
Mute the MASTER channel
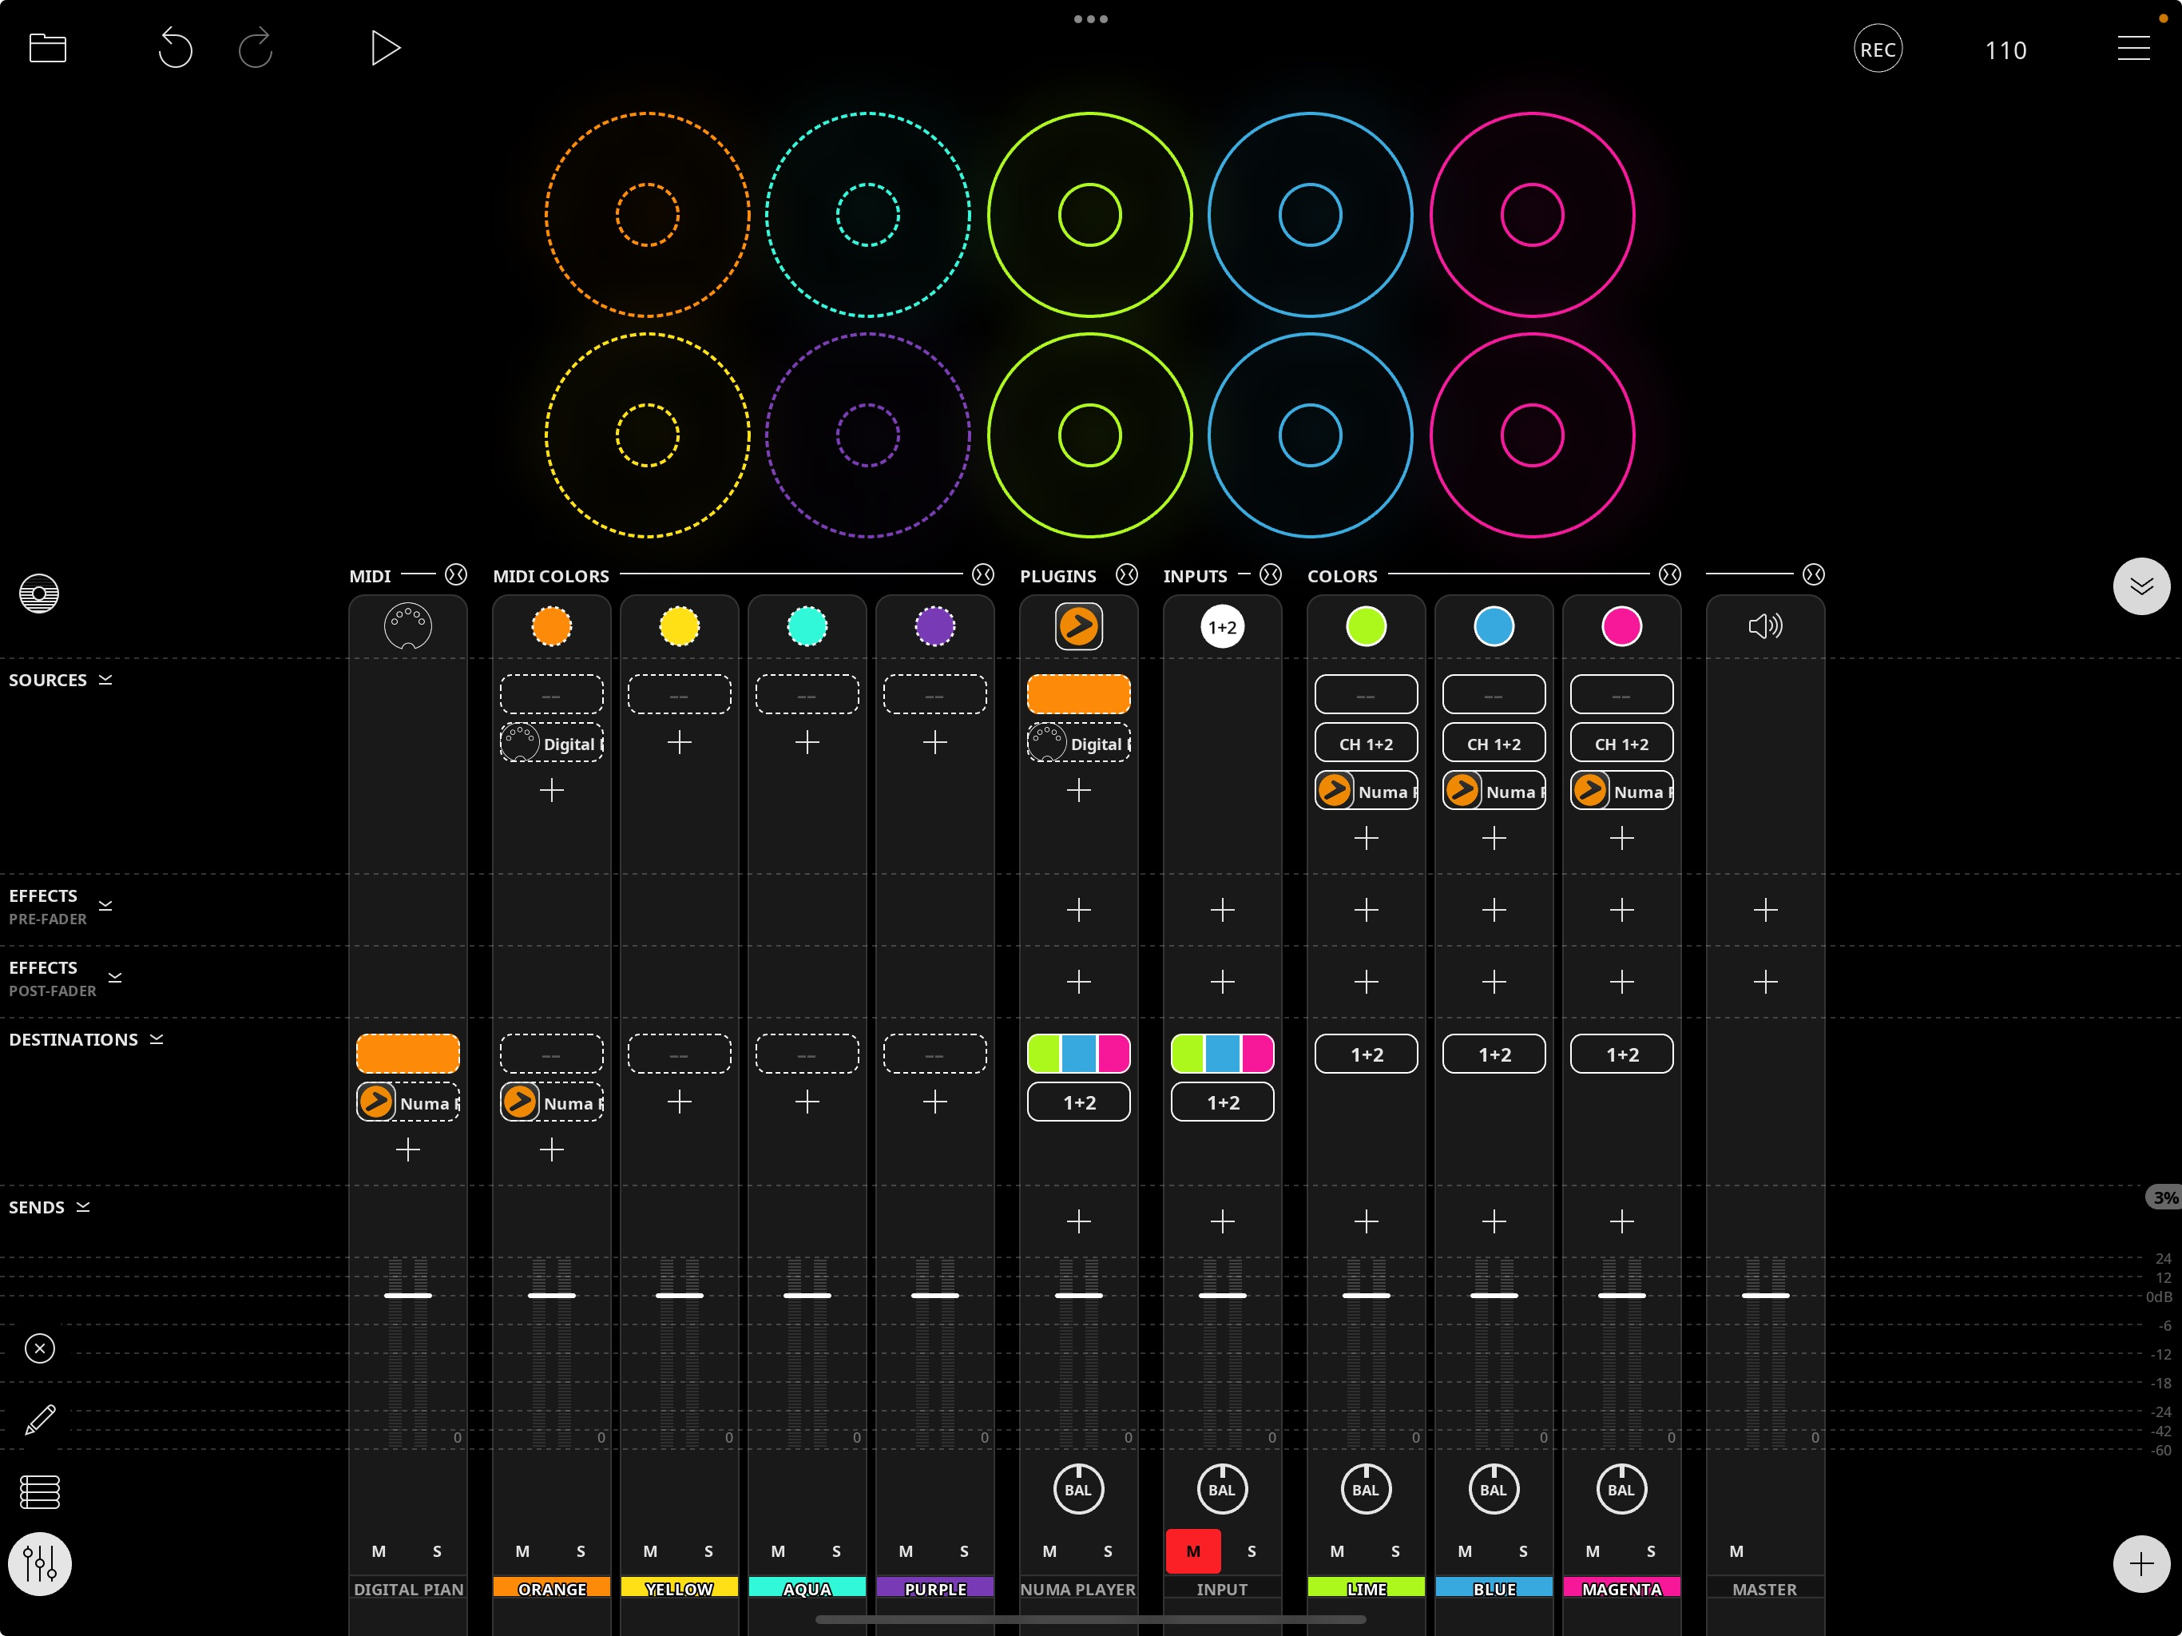1736,1551
